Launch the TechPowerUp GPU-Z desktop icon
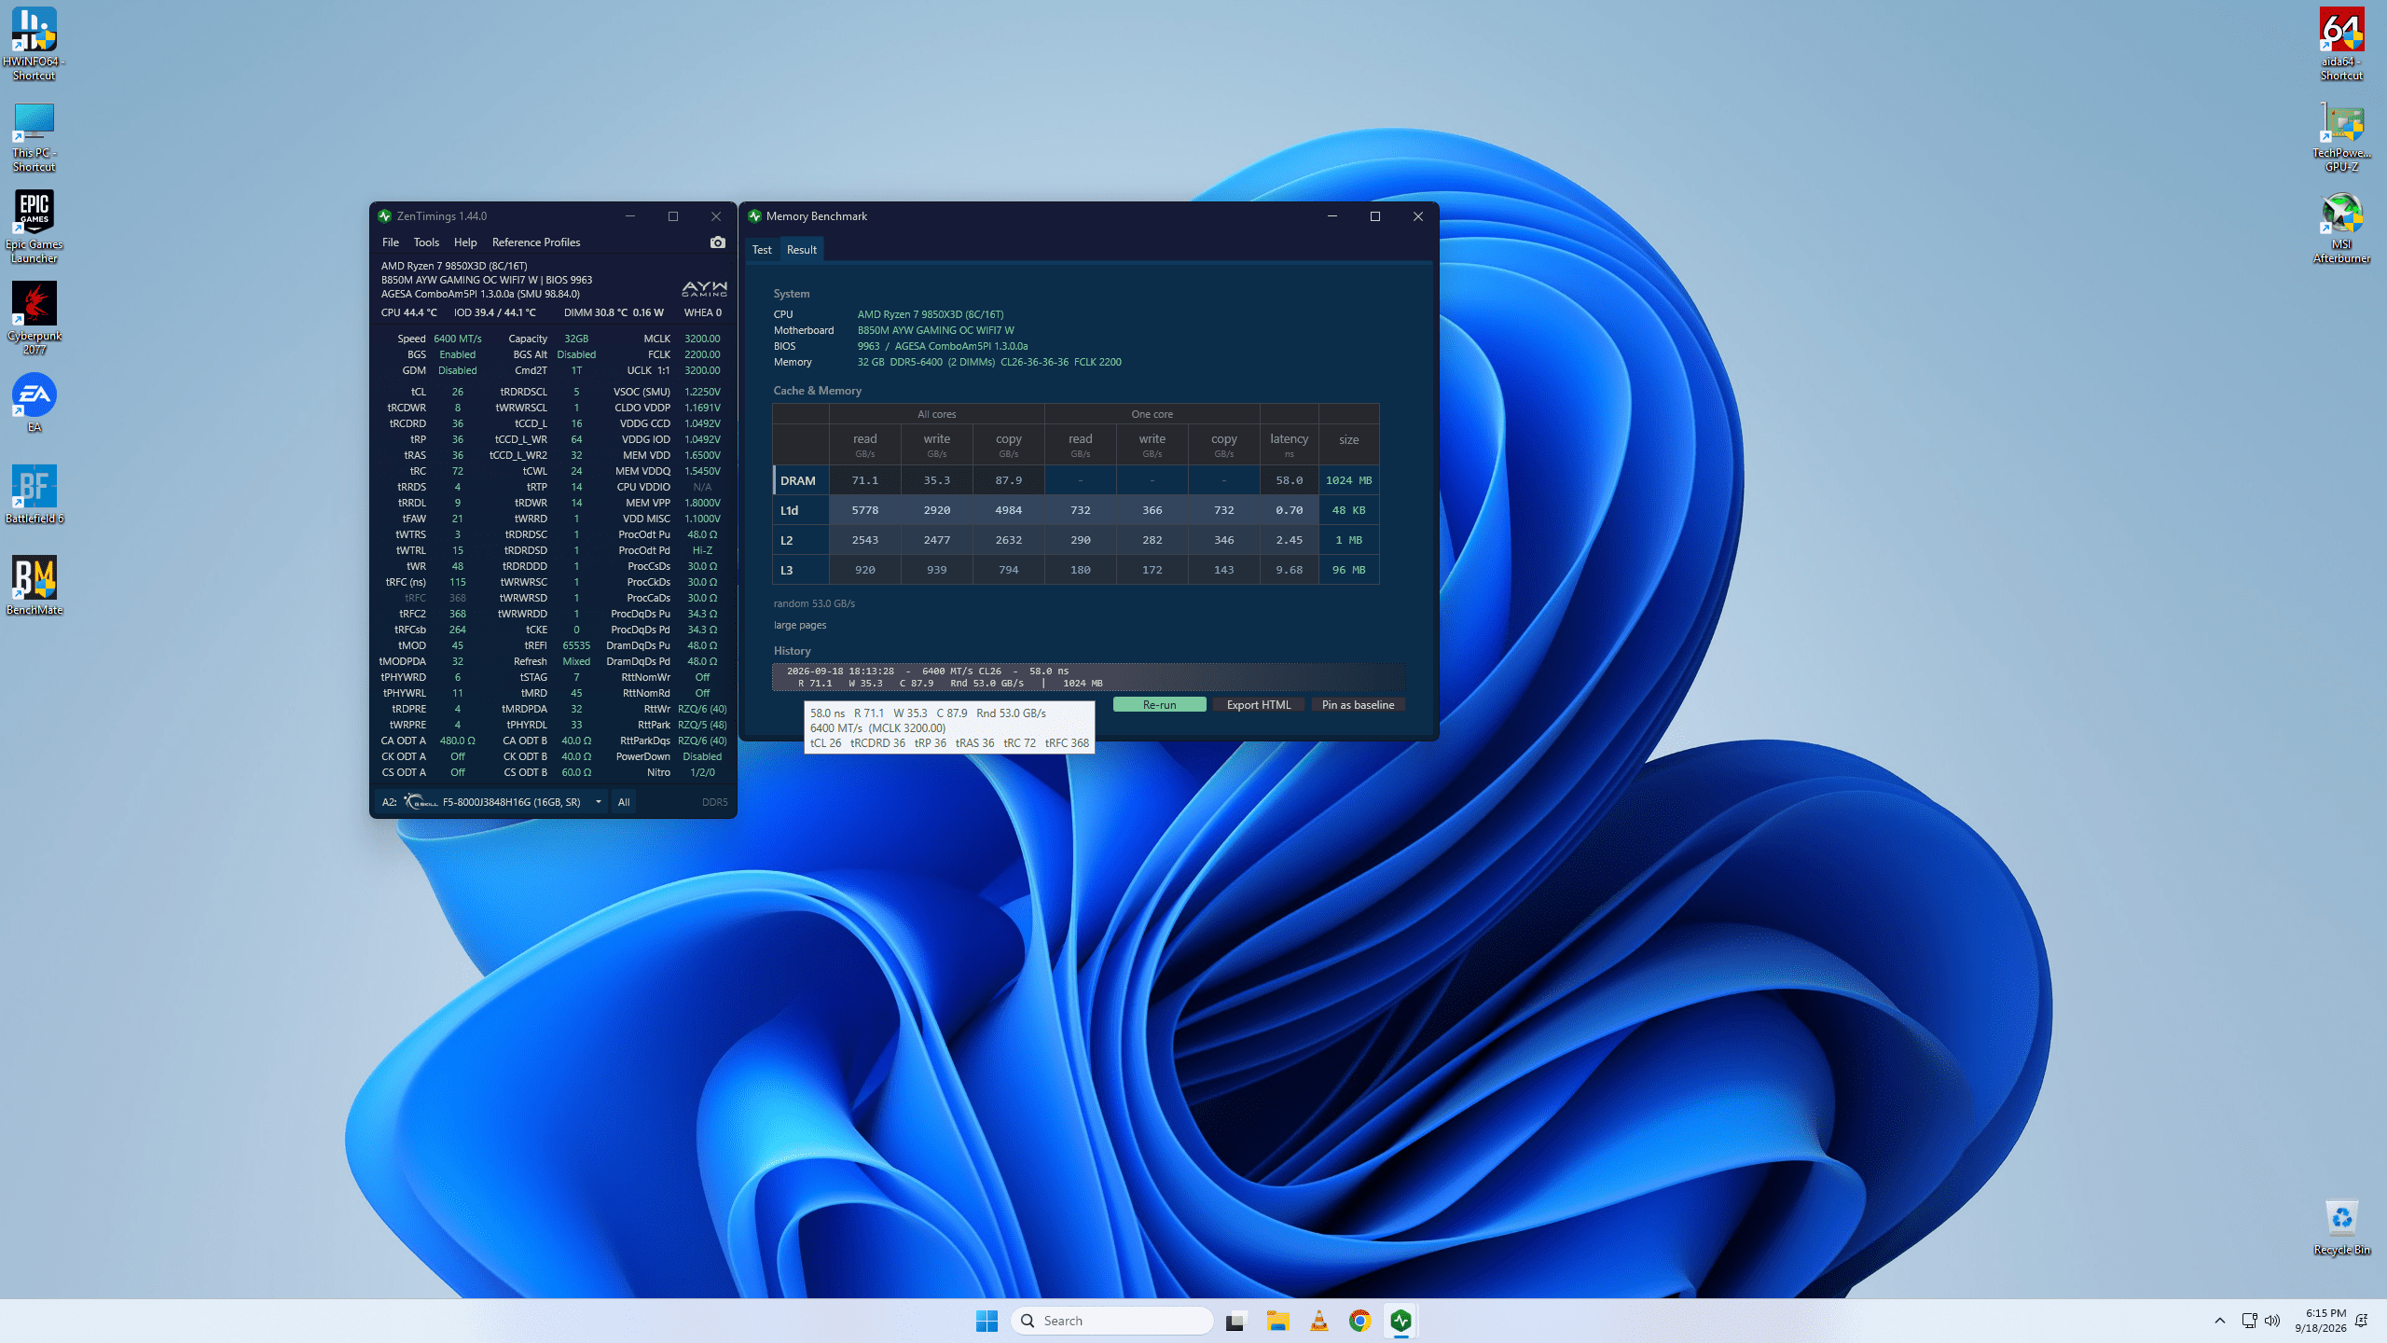This screenshot has width=2387, height=1343. (x=2341, y=137)
